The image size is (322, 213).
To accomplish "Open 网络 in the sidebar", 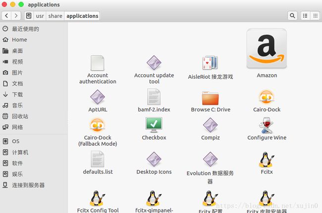I will pos(34,127).
